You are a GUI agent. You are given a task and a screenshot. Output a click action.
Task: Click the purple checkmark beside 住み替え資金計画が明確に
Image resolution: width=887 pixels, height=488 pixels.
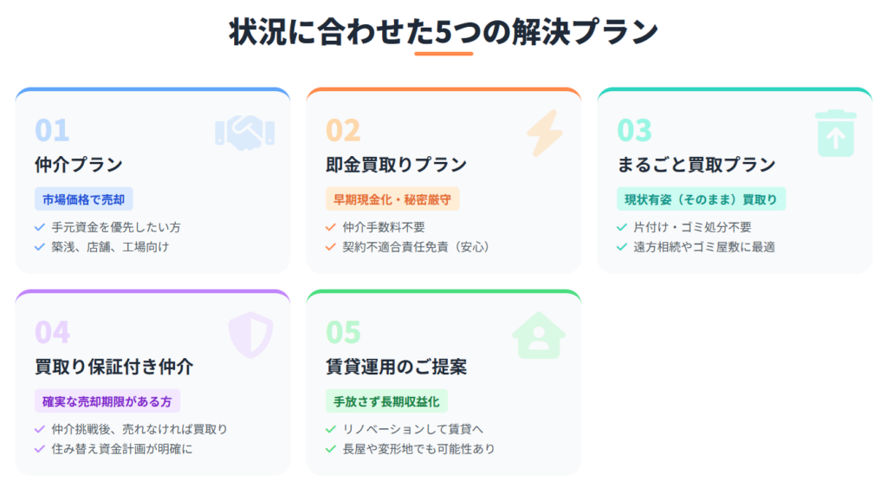[40, 449]
